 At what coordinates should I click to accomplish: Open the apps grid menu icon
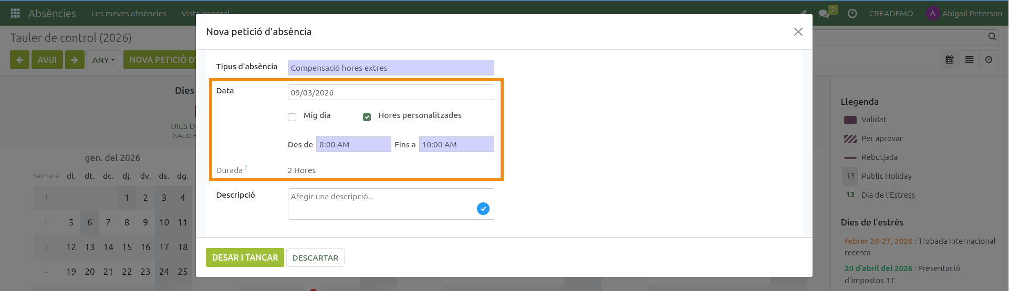[x=15, y=13]
